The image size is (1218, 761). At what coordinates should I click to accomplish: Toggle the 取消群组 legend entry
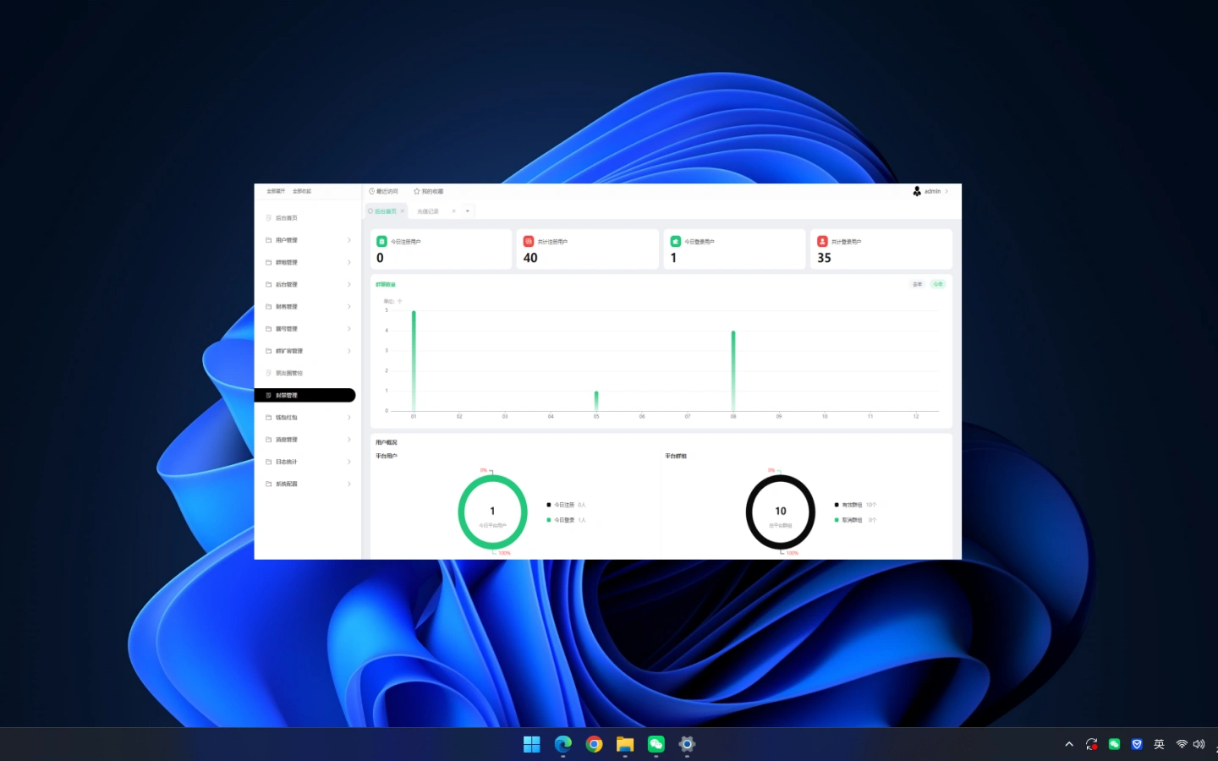[x=855, y=520]
